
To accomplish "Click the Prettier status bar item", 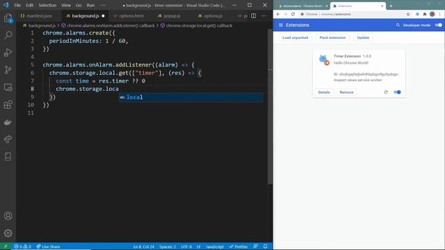I will point(238,247).
